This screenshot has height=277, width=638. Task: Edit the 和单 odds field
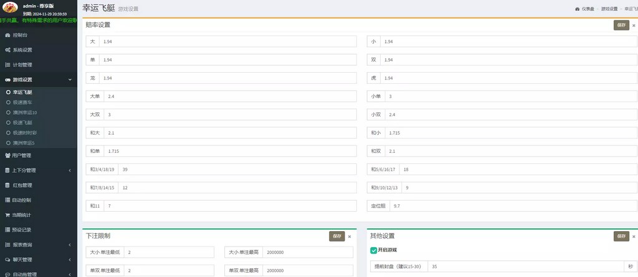pyautogui.click(x=231, y=151)
